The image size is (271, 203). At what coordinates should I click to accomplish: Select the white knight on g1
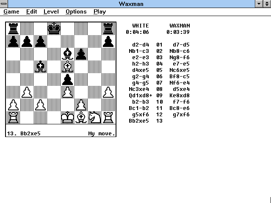95,118
